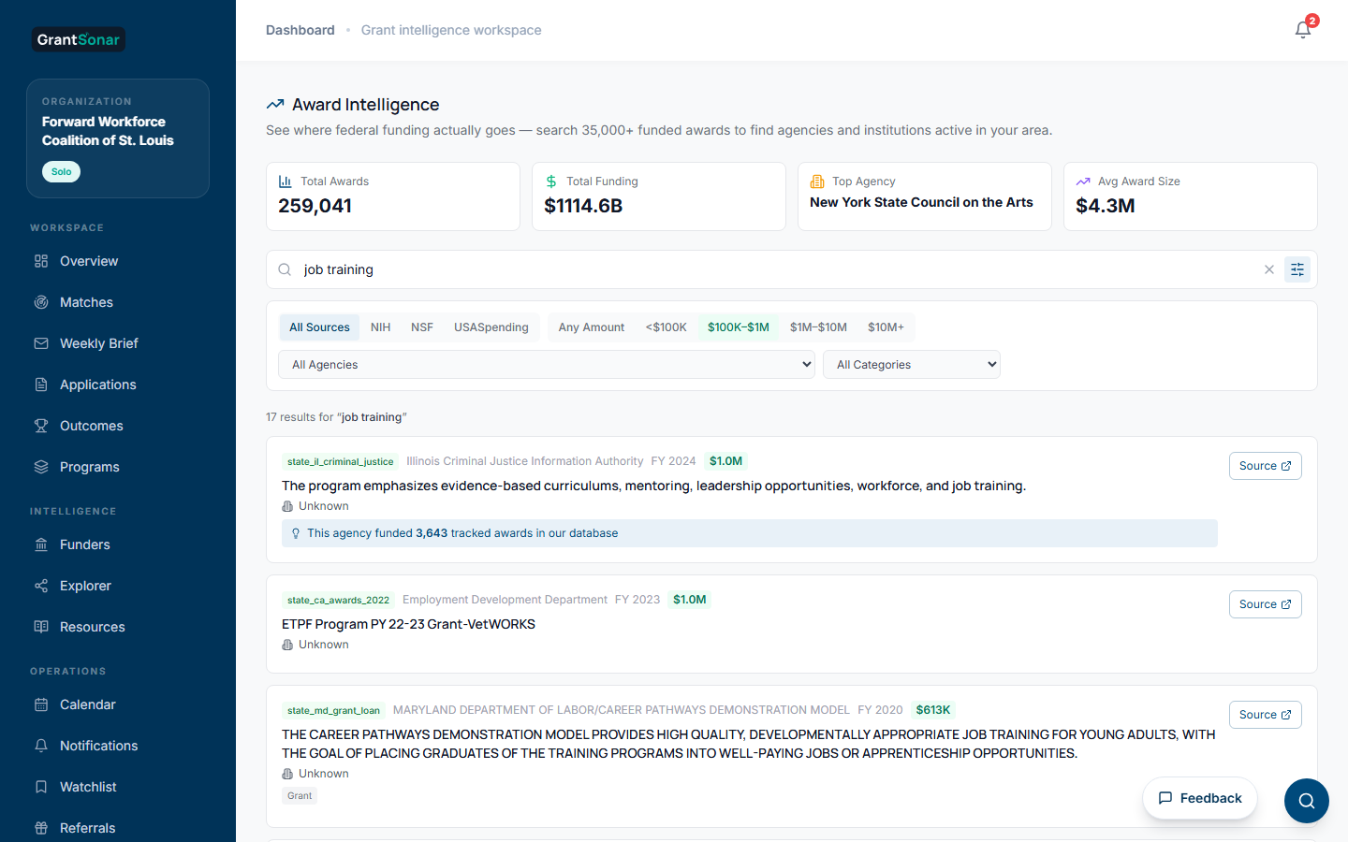
Task: Click the Applications document icon
Action: (x=41, y=385)
